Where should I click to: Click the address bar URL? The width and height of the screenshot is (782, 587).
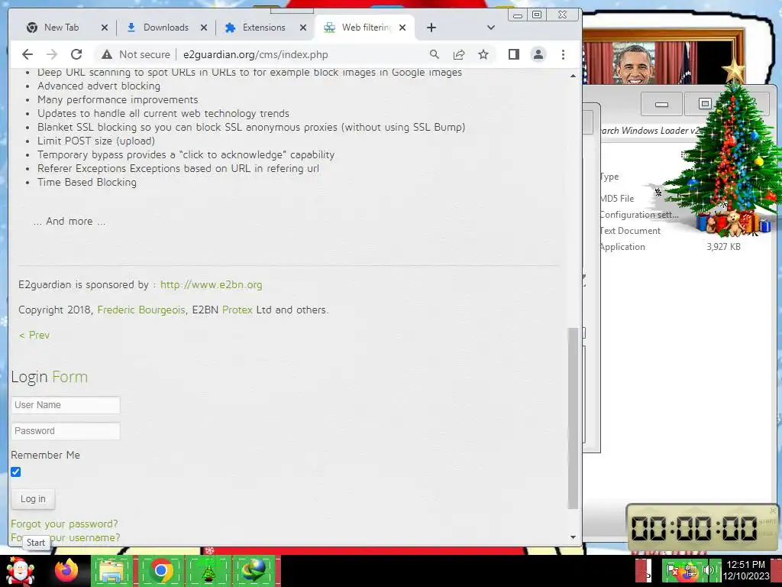pos(255,54)
